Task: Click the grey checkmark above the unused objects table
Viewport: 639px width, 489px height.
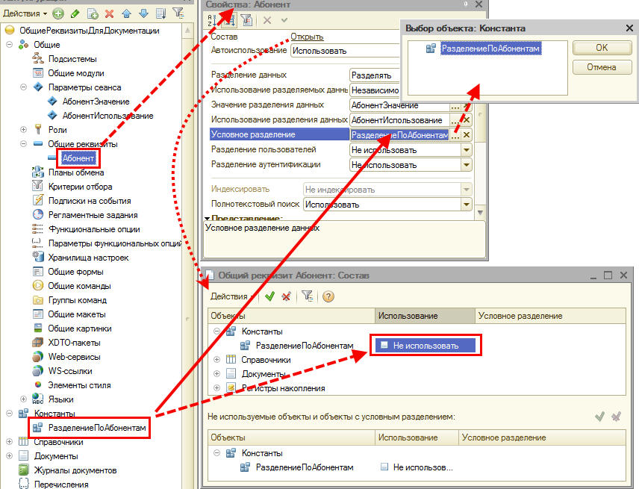Action: coord(599,417)
